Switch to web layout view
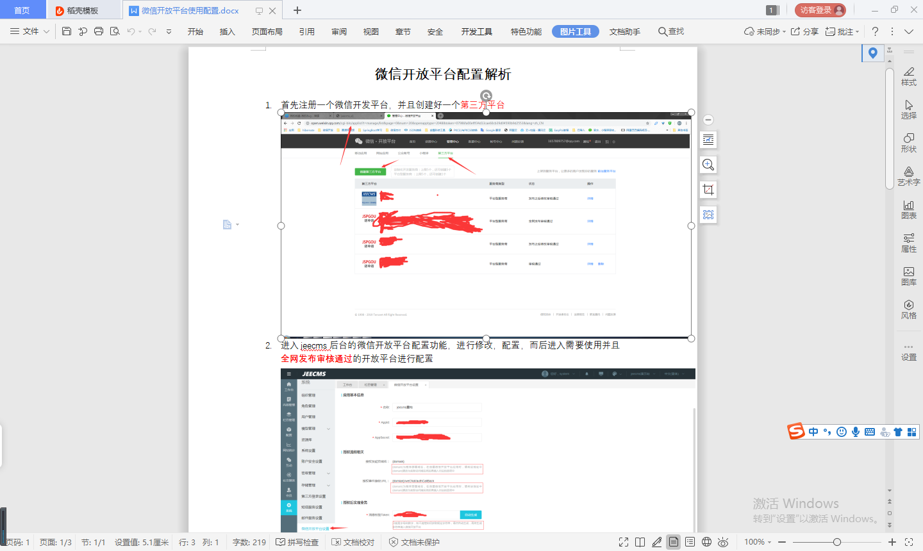Image resolution: width=923 pixels, height=551 pixels. (x=706, y=542)
